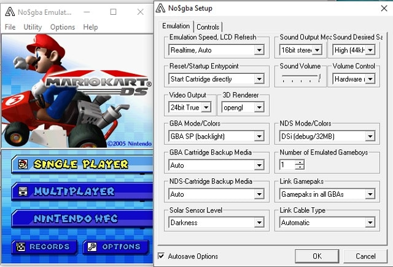Select the Nintendo WFC button
The image size is (393, 267).
tap(82, 218)
